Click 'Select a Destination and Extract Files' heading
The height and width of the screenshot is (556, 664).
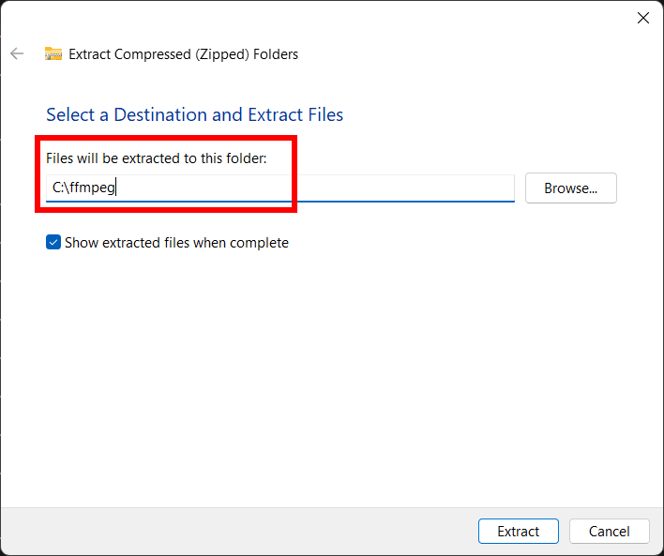coord(194,114)
